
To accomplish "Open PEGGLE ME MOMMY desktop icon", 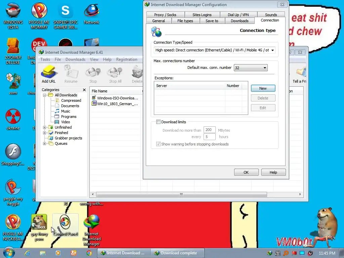I will (39, 16).
